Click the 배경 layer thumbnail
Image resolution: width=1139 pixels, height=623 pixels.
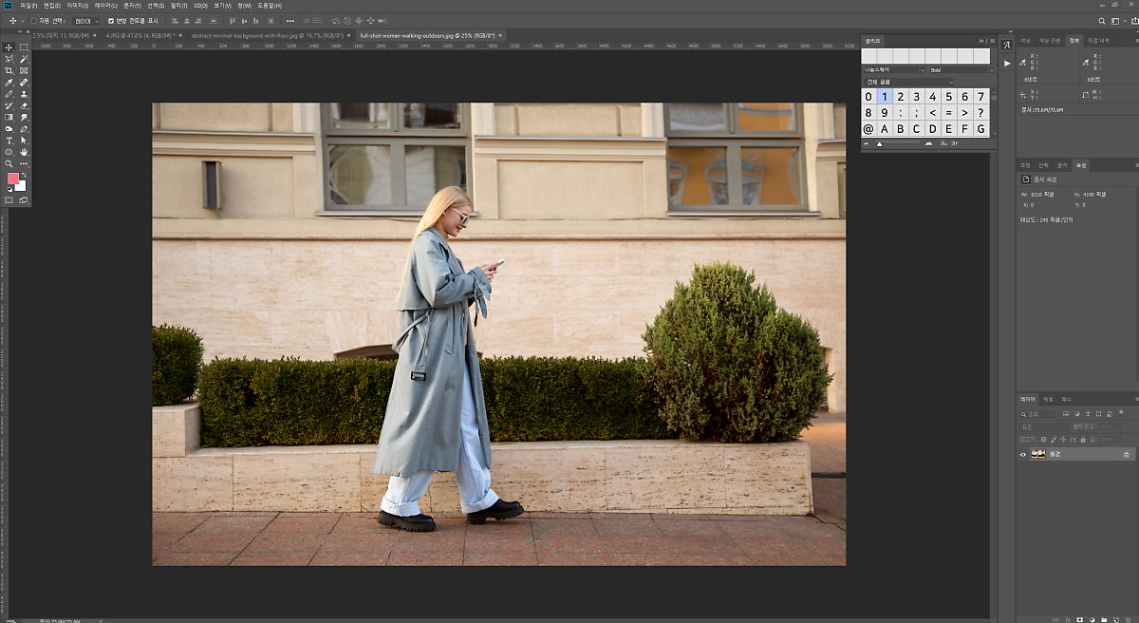click(1038, 455)
